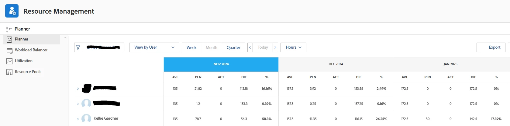
Task: Click the sidebar scroll up arrow
Action: coord(65,38)
